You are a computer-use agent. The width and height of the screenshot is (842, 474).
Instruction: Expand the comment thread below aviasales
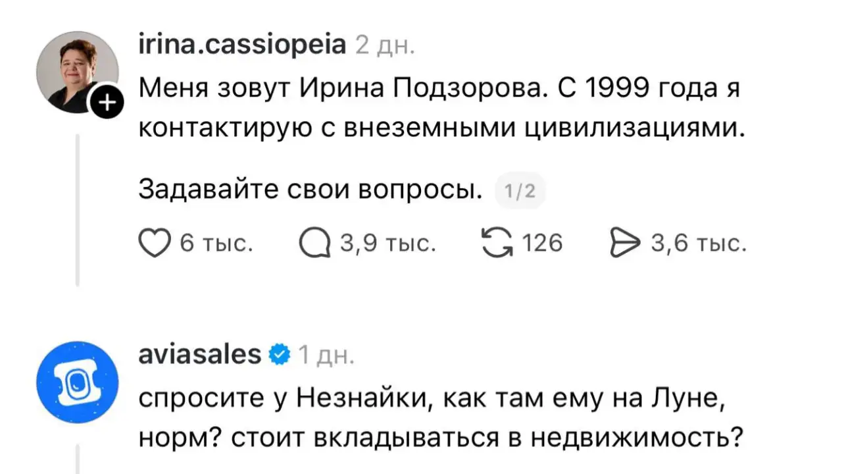(x=78, y=461)
